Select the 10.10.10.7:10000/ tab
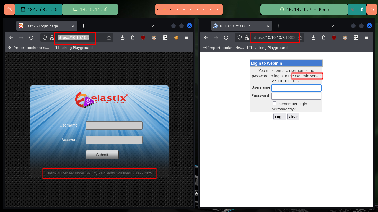378x212 pixels. click(242, 26)
